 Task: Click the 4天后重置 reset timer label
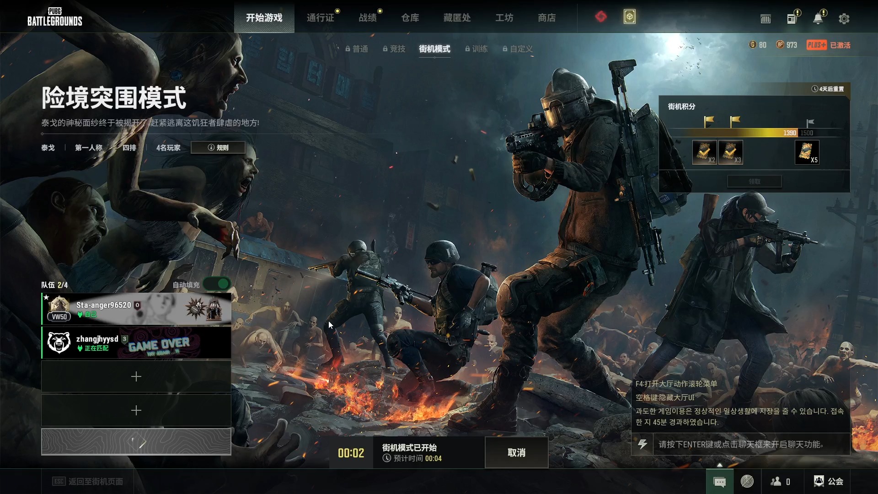coord(828,89)
